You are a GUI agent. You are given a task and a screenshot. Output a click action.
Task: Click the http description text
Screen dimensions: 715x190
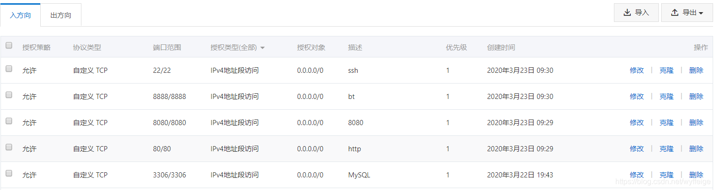[355, 149]
